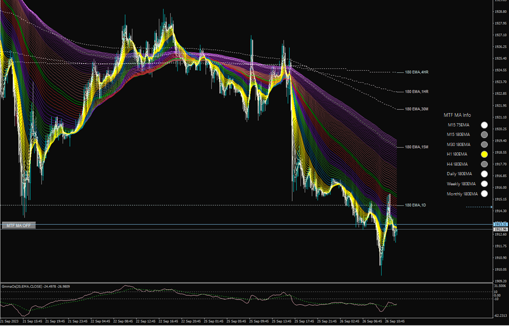
Task: Toggle the Monthly 180EMA circle indicator
Action: (484, 194)
